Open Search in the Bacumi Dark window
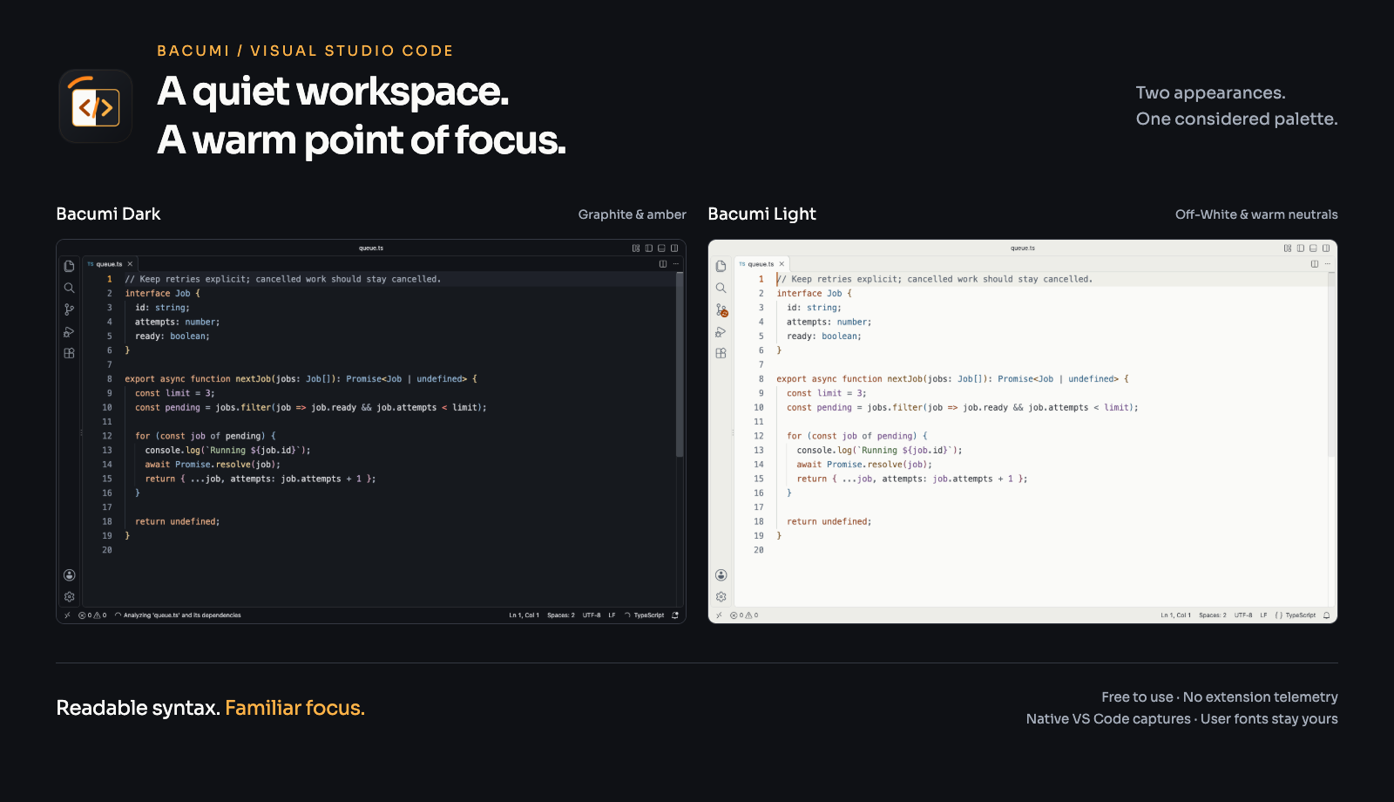 (69, 288)
